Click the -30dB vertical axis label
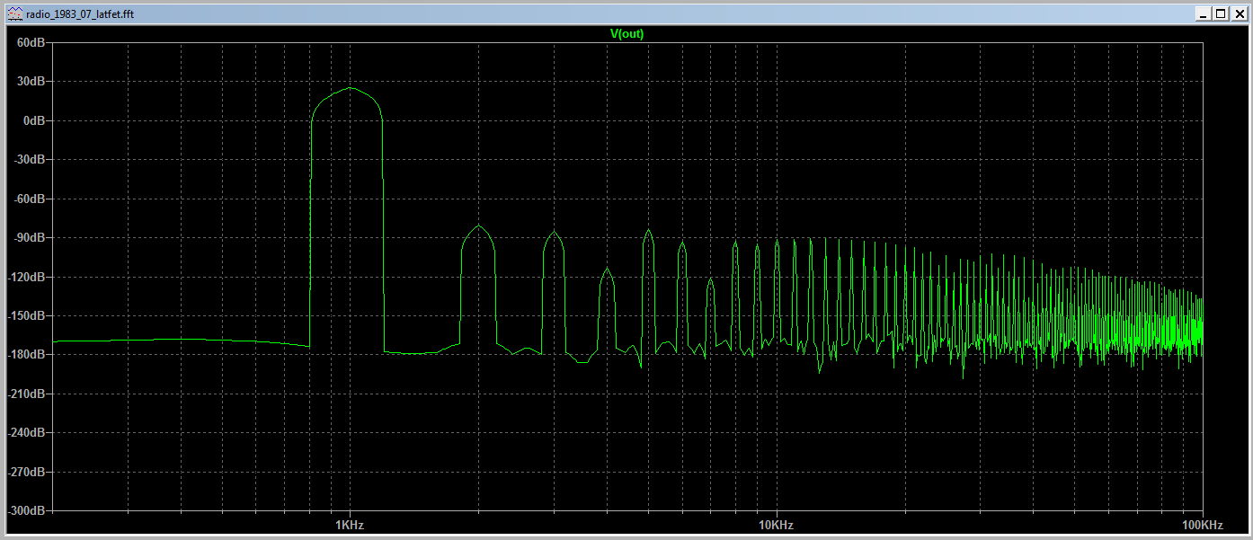The image size is (1253, 540). [x=29, y=160]
